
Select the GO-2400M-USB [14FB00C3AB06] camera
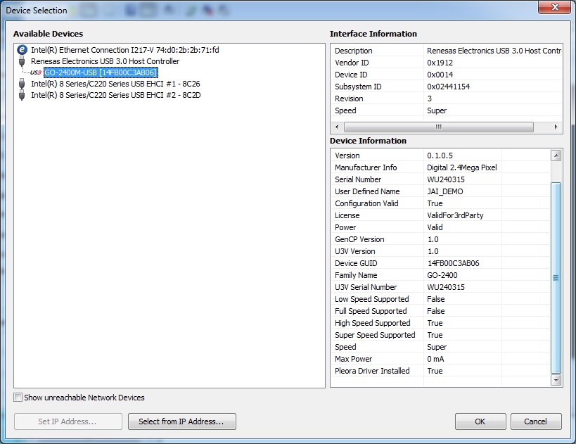(101, 72)
